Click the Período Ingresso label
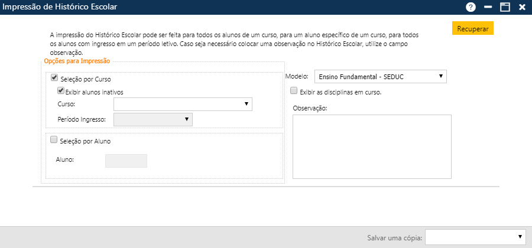 click(x=82, y=120)
